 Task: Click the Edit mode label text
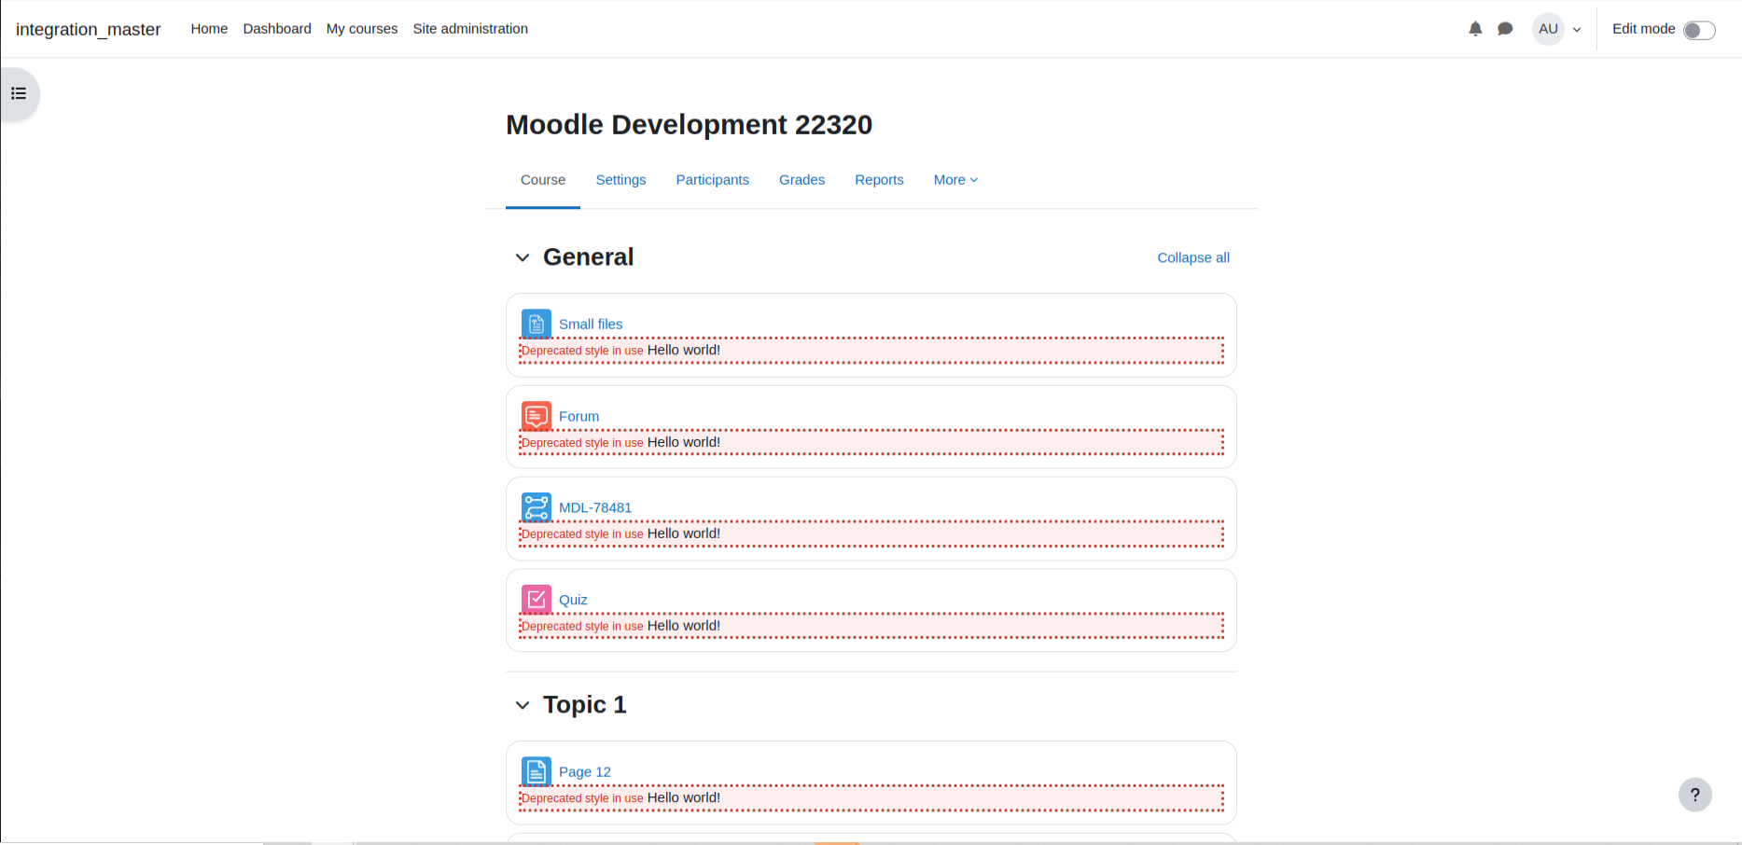[1644, 29]
